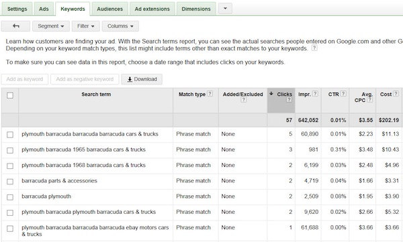Click the back arrow button

point(15,26)
